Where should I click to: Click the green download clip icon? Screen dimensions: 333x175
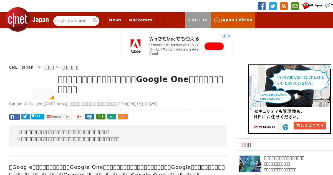111,117
